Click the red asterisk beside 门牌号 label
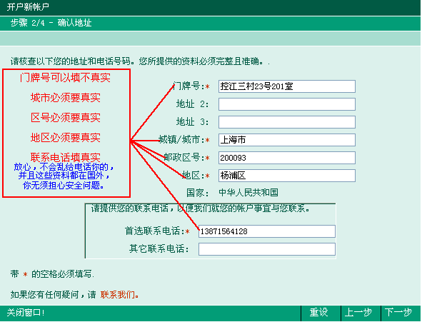 point(208,87)
